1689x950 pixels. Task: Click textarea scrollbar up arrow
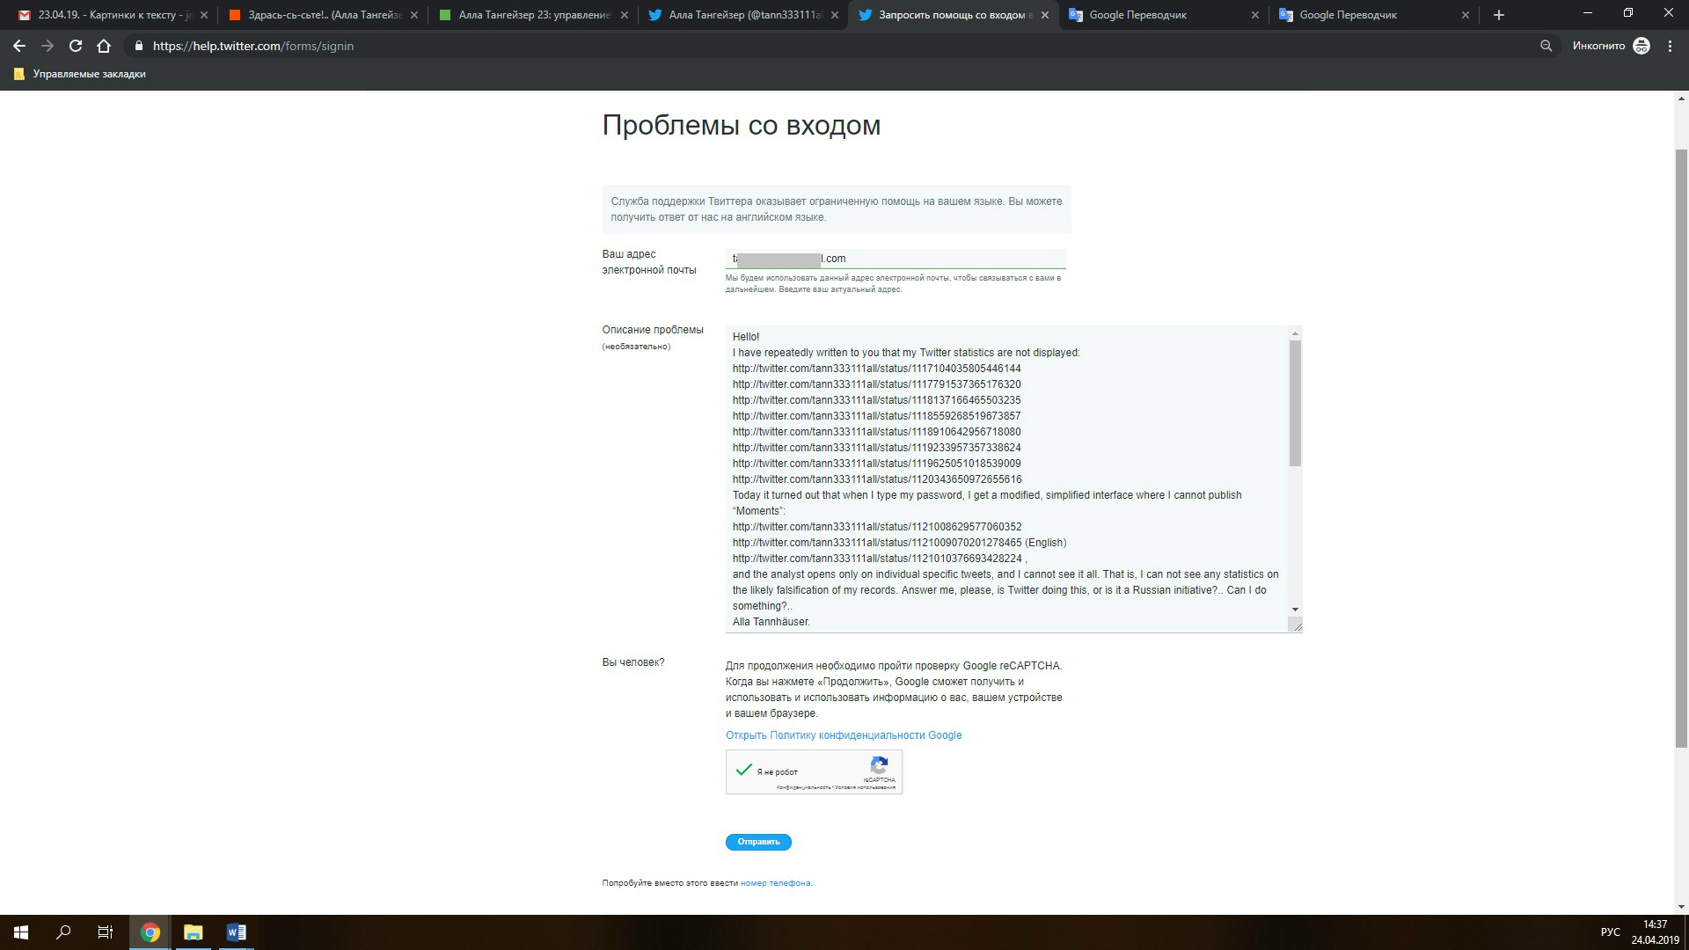pos(1295,333)
